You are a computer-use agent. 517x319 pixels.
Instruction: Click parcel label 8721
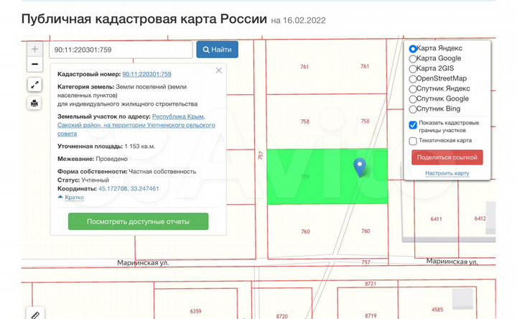[371, 284]
